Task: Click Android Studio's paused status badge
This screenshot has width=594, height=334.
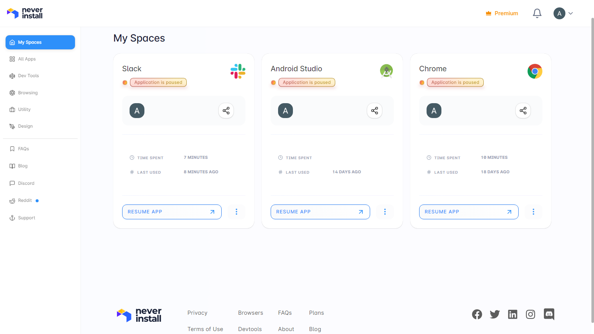Action: point(307,82)
